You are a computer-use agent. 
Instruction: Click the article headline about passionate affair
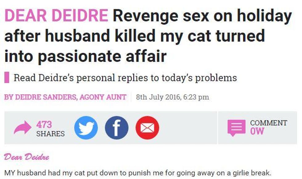tap(148, 36)
